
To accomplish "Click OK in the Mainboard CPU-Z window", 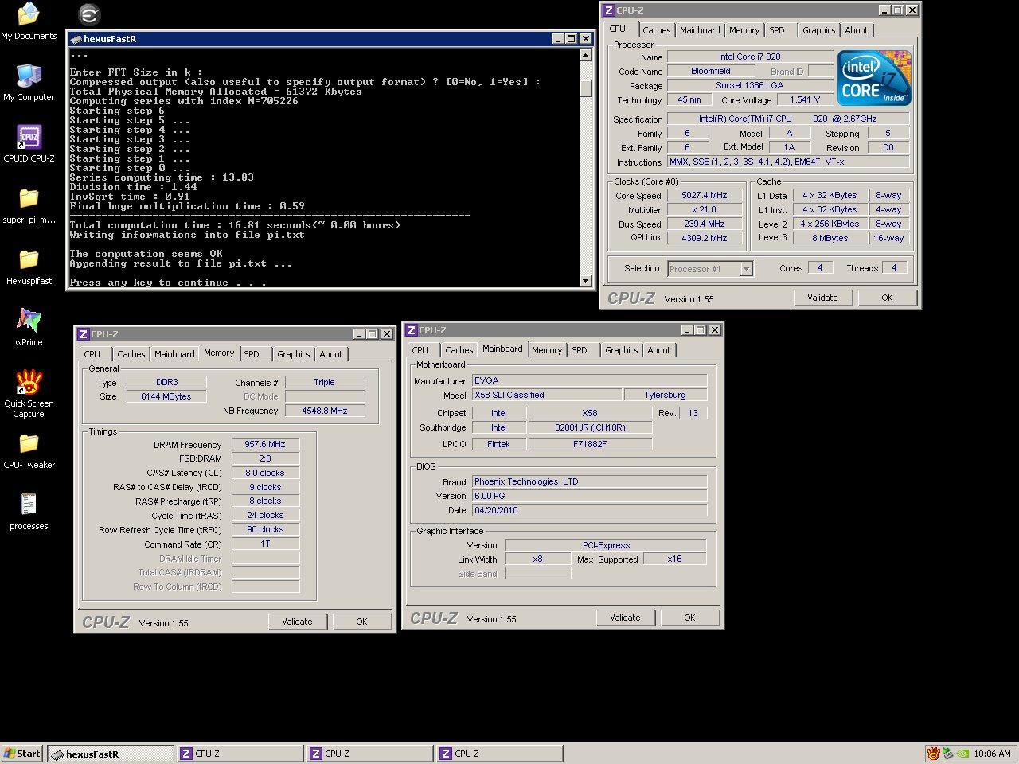I will tap(689, 618).
